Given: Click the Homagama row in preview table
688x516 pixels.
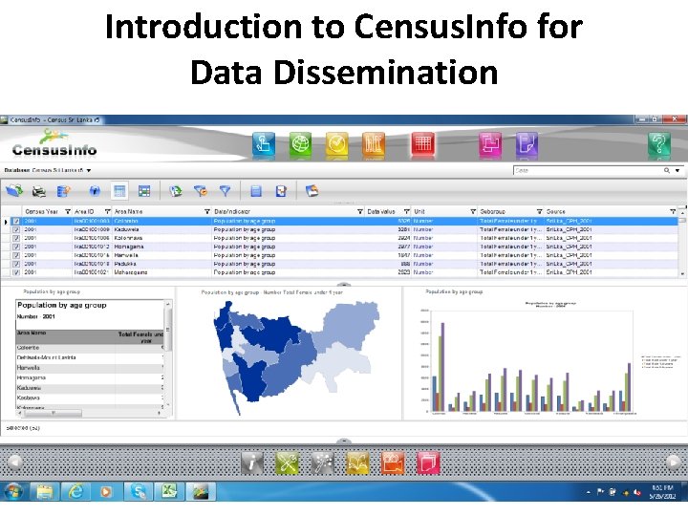Looking at the screenshot, I should pyautogui.click(x=90, y=377).
